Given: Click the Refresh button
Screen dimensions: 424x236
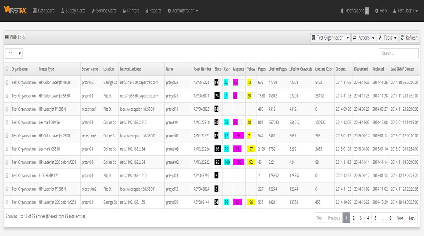Looking at the screenshot, I should 409,38.
